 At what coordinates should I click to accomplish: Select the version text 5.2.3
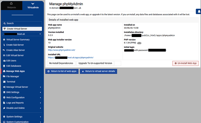pos(50,35)
